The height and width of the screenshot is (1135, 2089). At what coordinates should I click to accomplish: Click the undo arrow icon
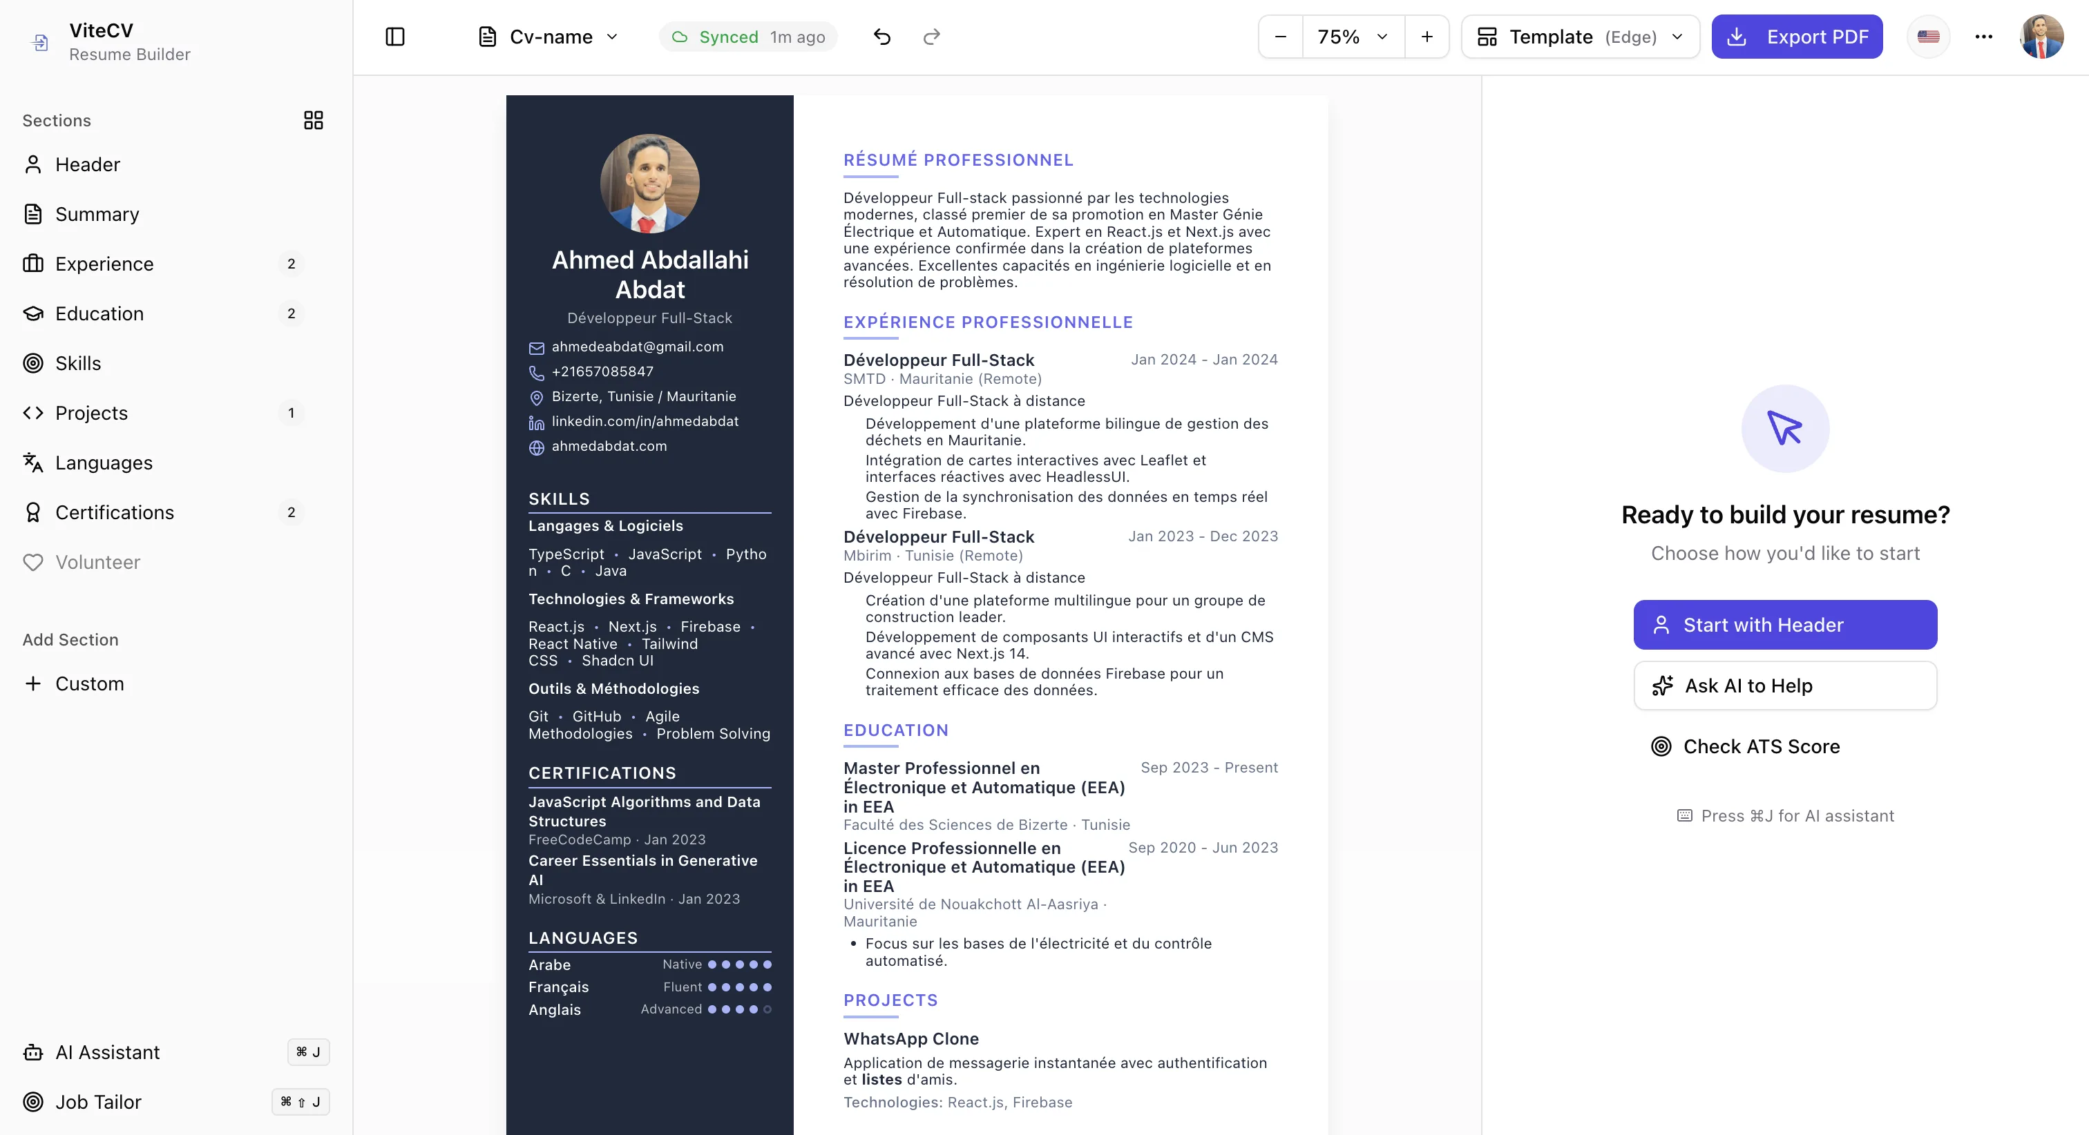882,37
